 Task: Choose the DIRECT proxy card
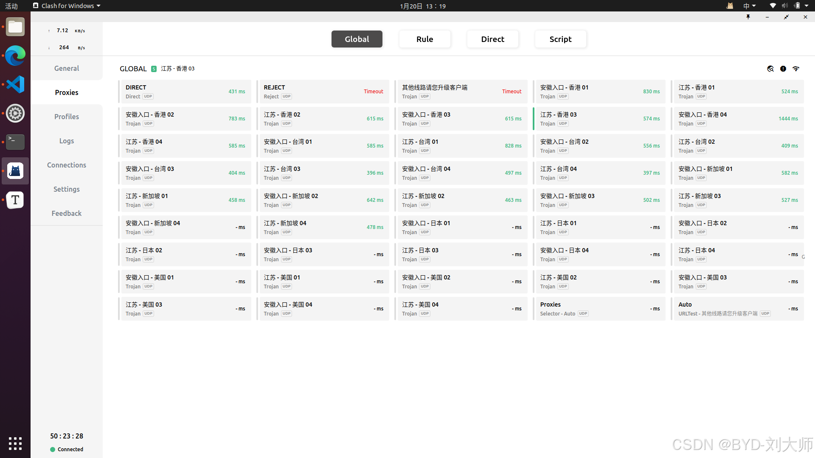pyautogui.click(x=185, y=92)
